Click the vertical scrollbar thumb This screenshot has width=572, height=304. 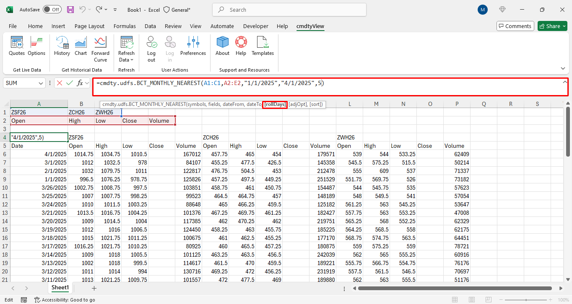click(x=568, y=132)
